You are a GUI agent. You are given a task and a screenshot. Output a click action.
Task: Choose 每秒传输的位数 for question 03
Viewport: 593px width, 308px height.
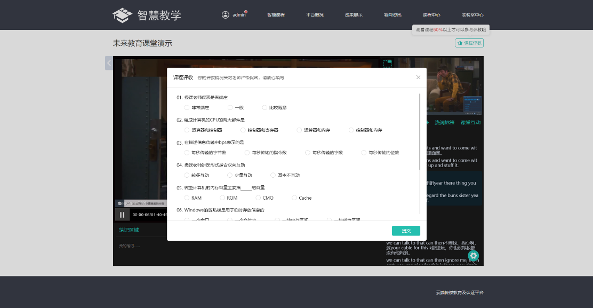click(x=364, y=153)
